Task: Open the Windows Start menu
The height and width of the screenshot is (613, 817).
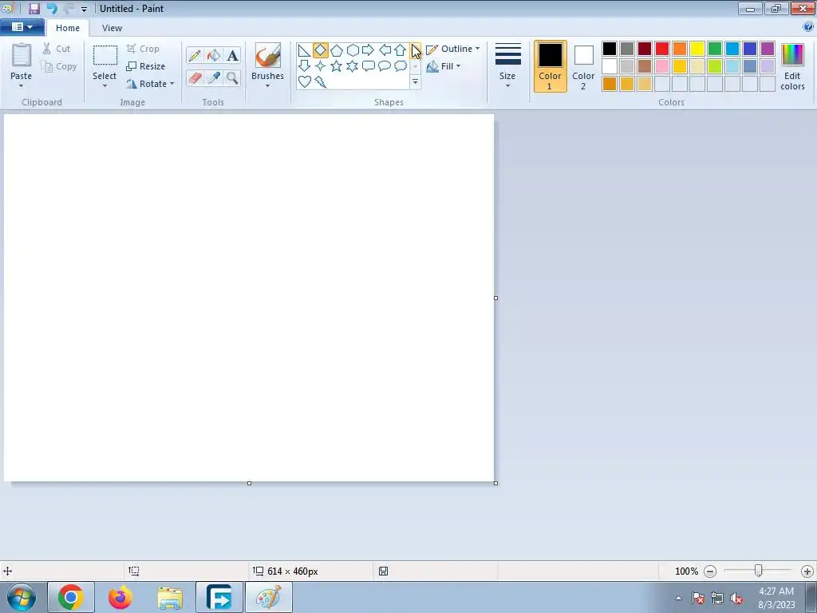Action: pos(22,597)
